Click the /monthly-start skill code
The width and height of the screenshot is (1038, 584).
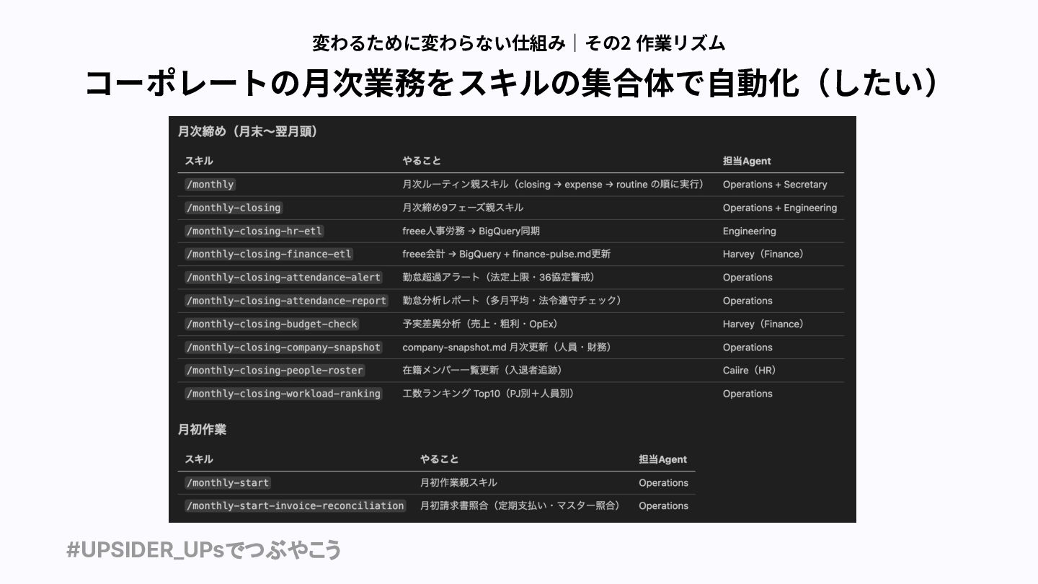pos(227,483)
